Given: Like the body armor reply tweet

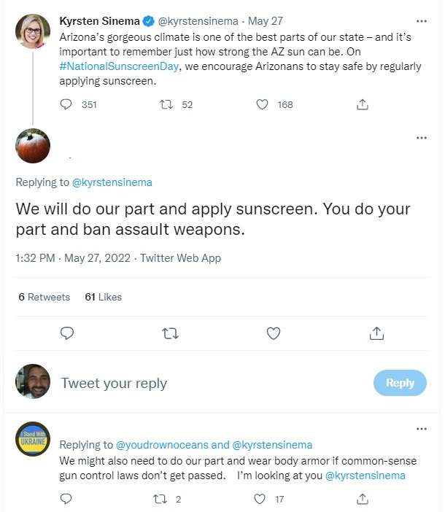Looking at the screenshot, I should pyautogui.click(x=258, y=500).
